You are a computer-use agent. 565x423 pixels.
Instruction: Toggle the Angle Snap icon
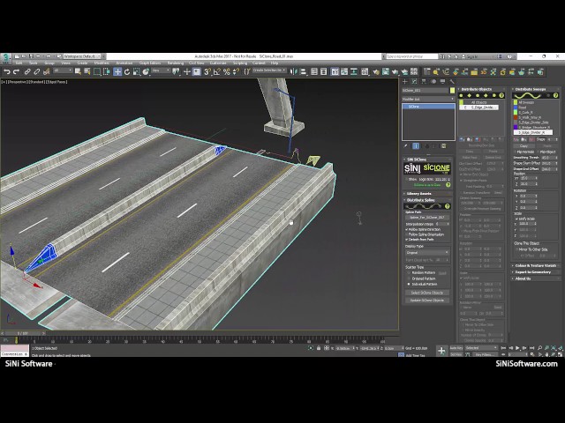217,72
